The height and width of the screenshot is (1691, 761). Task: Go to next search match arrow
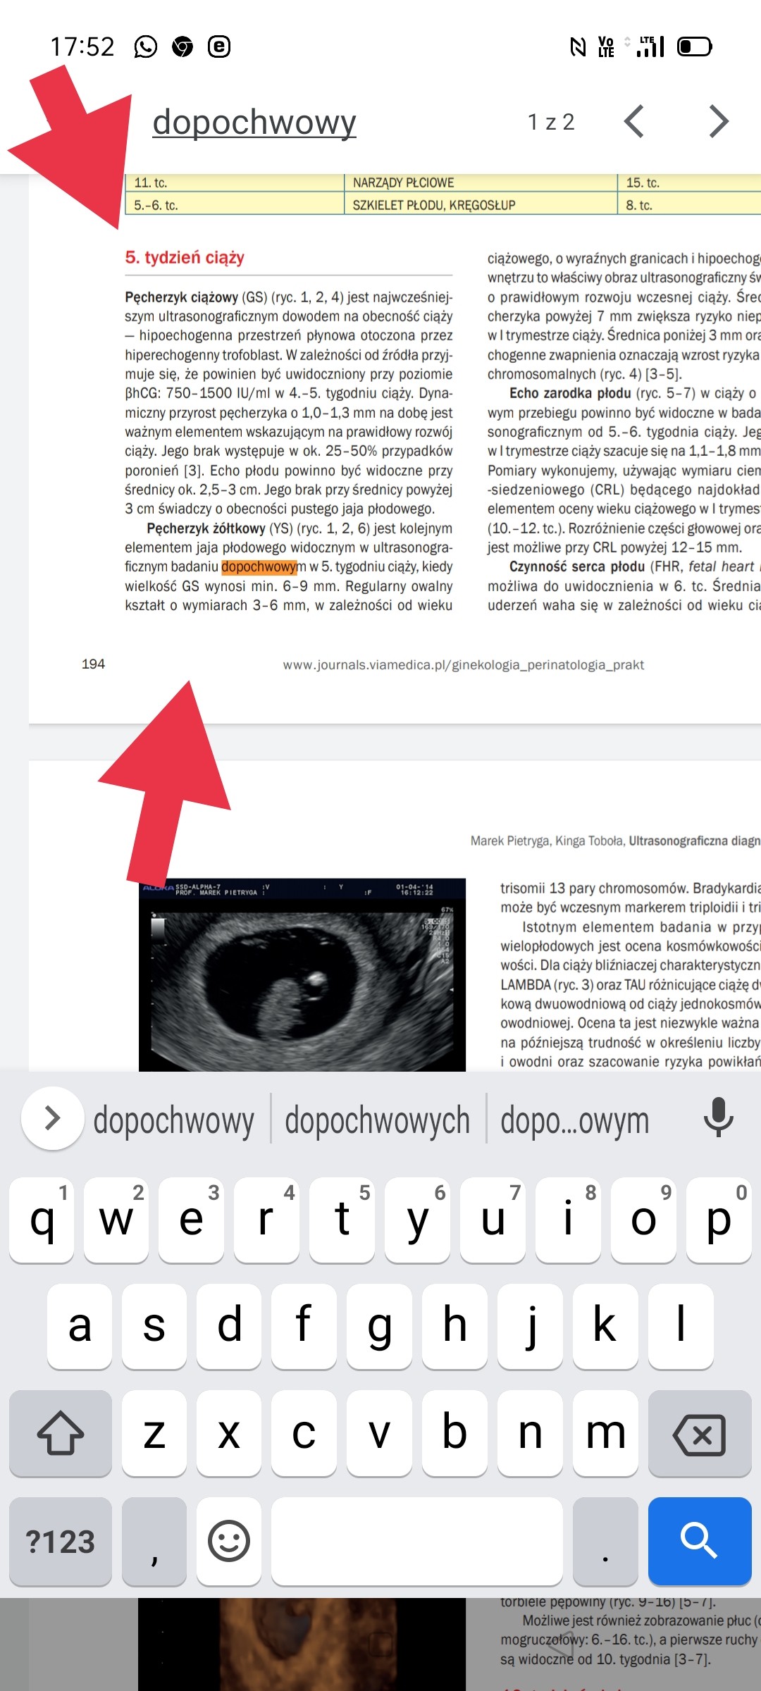point(717,122)
